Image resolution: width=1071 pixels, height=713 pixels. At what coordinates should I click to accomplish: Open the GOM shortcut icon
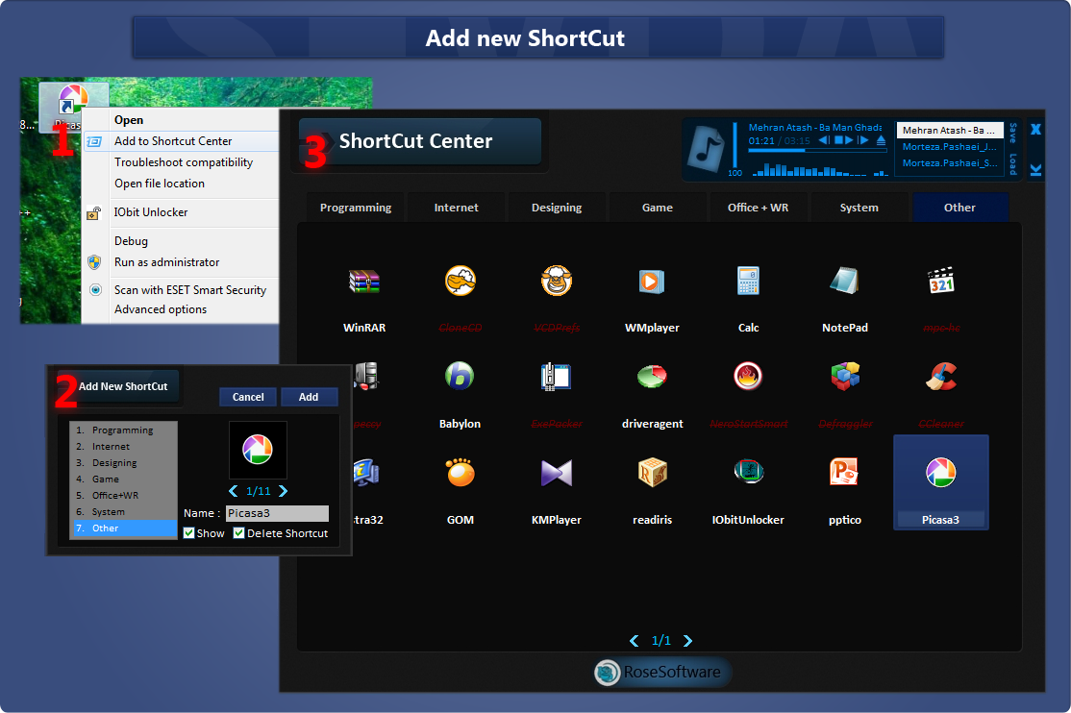[x=461, y=472]
